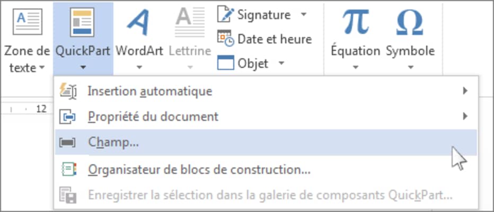
Task: Open Organisateur de blocs de construction
Action: click(x=199, y=170)
